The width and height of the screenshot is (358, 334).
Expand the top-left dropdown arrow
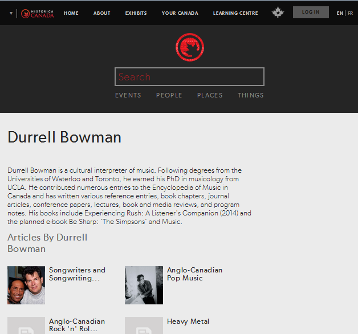point(11,13)
